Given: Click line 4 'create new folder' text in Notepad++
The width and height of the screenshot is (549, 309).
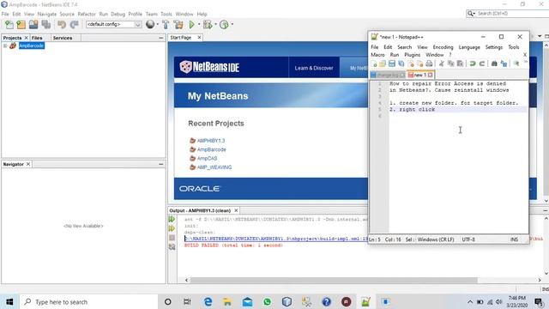Looking at the screenshot, I should coord(454,103).
